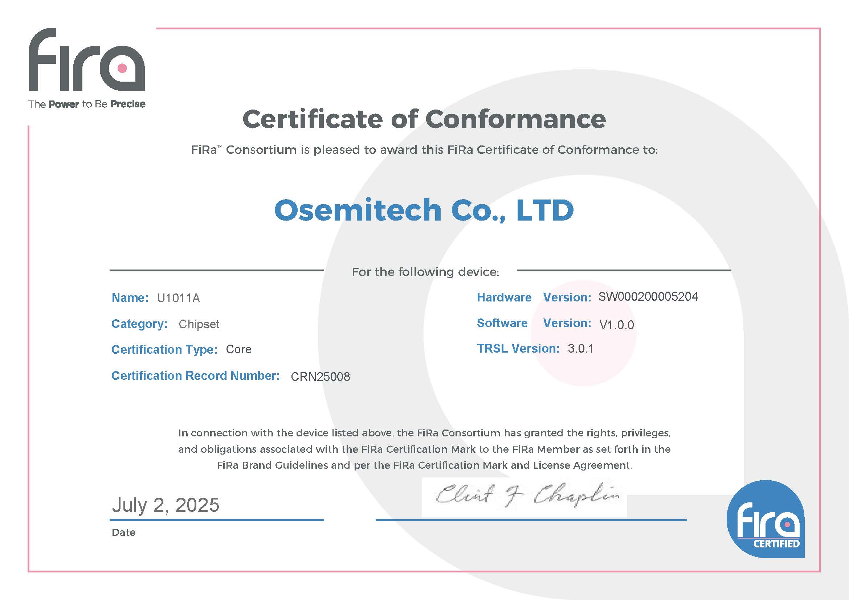This screenshot has height=600, width=849.
Task: Click the date July 2, 2025
Action: 166,505
